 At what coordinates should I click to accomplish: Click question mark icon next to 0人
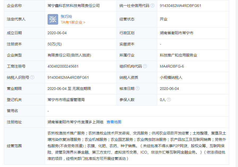[169, 100]
